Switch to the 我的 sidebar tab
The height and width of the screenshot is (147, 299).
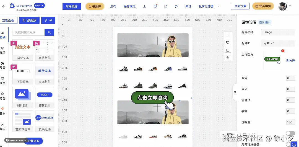coord(2,127)
